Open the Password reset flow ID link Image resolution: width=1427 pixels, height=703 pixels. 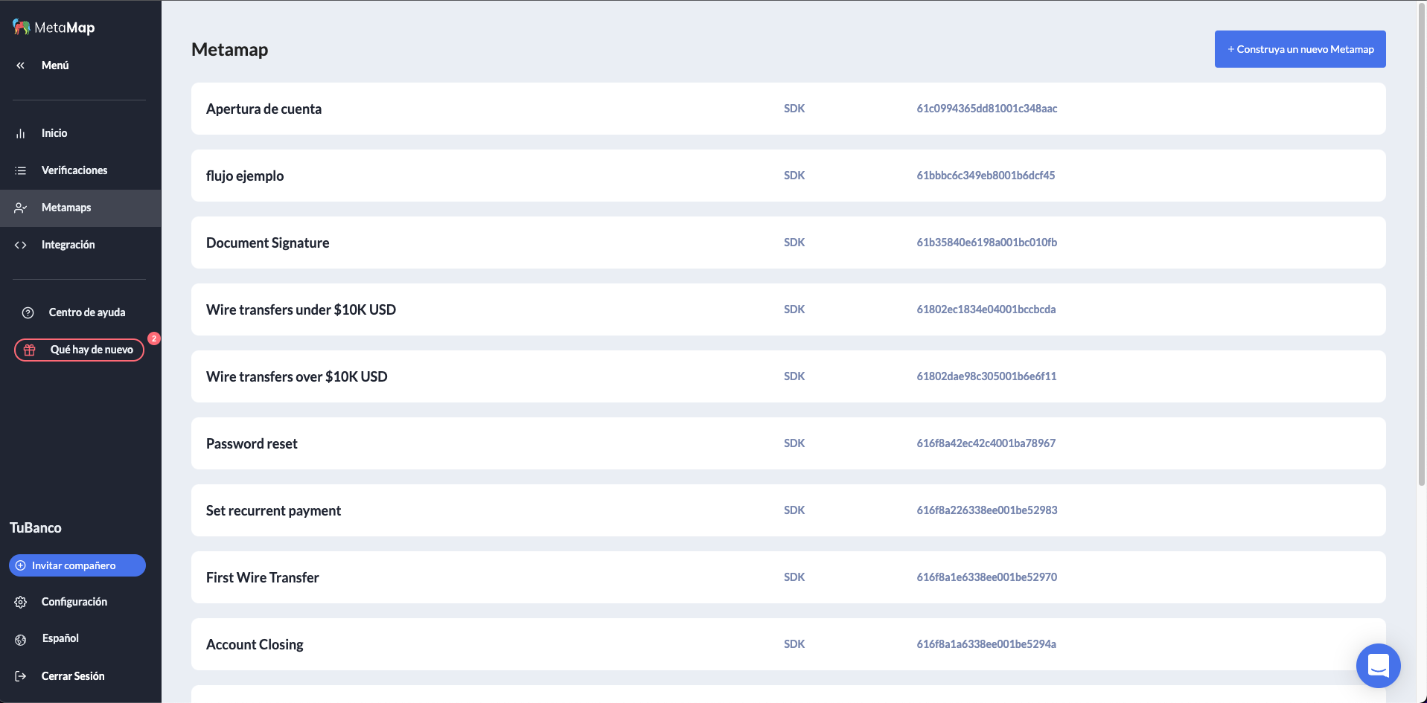pos(986,443)
